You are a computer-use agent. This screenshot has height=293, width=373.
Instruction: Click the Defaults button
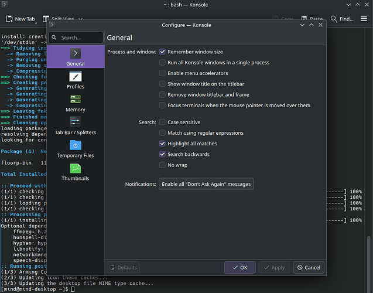[123, 268]
